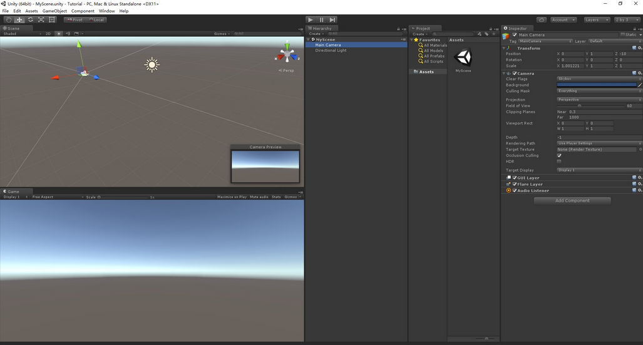The image size is (643, 345).
Task: Open the Tag MainCamera dropdown
Action: (545, 41)
